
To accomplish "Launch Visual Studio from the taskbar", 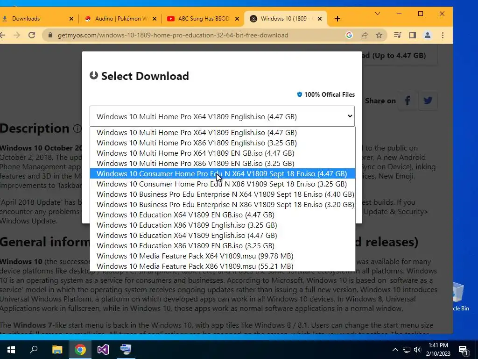I will point(103,350).
